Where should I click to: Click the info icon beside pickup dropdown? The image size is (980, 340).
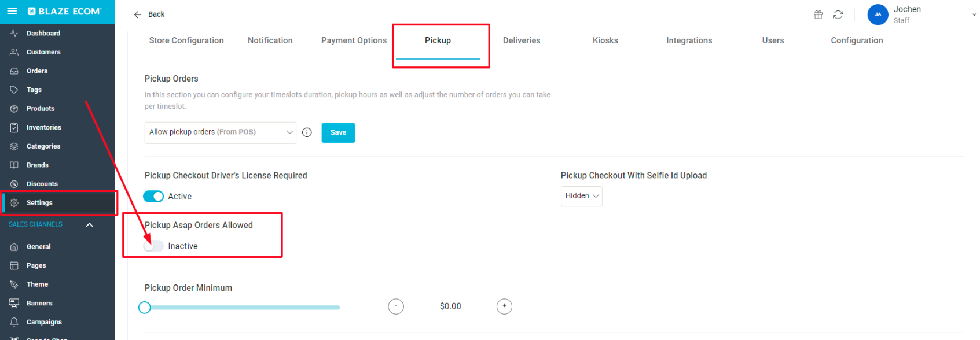(307, 132)
